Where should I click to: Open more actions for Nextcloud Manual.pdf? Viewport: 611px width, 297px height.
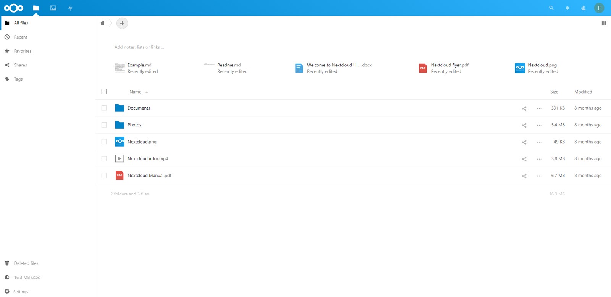[539, 176]
